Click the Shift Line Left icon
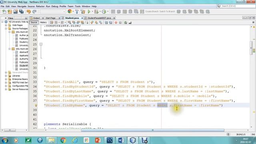The width and height of the screenshot is (256, 144). tap(106, 22)
